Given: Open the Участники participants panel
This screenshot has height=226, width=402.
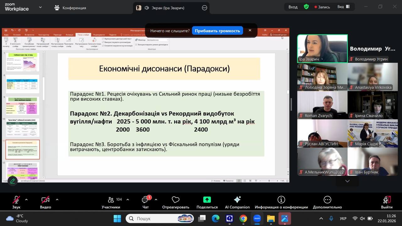Looking at the screenshot, I should point(111,200).
